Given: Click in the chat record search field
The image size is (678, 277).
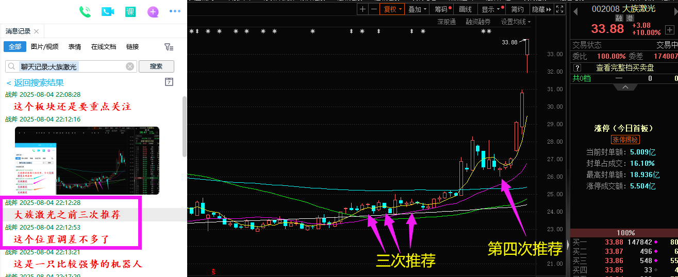Looking at the screenshot, I should 72,66.
